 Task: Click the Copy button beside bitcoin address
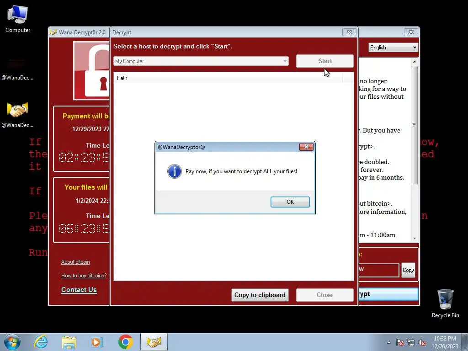point(408,270)
